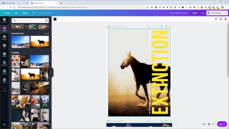Add page title for Page 1
The image size is (229, 129).
pos(118,27)
